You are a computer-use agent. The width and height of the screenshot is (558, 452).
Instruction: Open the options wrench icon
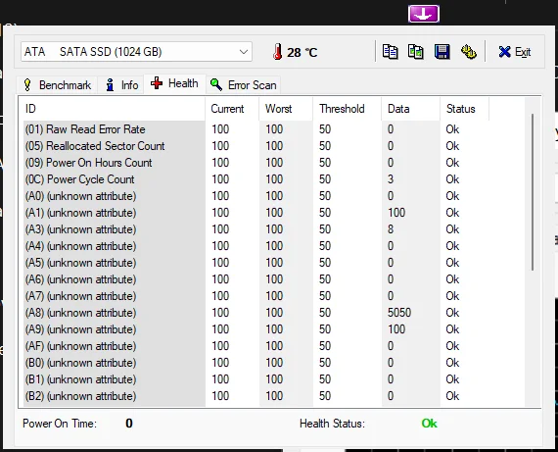pyautogui.click(x=469, y=52)
